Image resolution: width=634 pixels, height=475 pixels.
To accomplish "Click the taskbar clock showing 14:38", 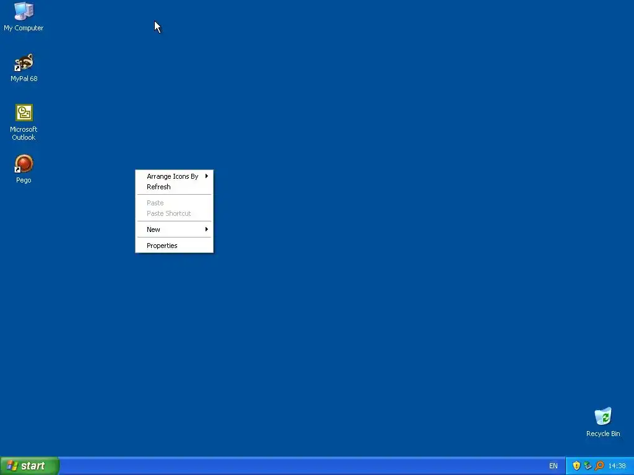I will [x=617, y=466].
